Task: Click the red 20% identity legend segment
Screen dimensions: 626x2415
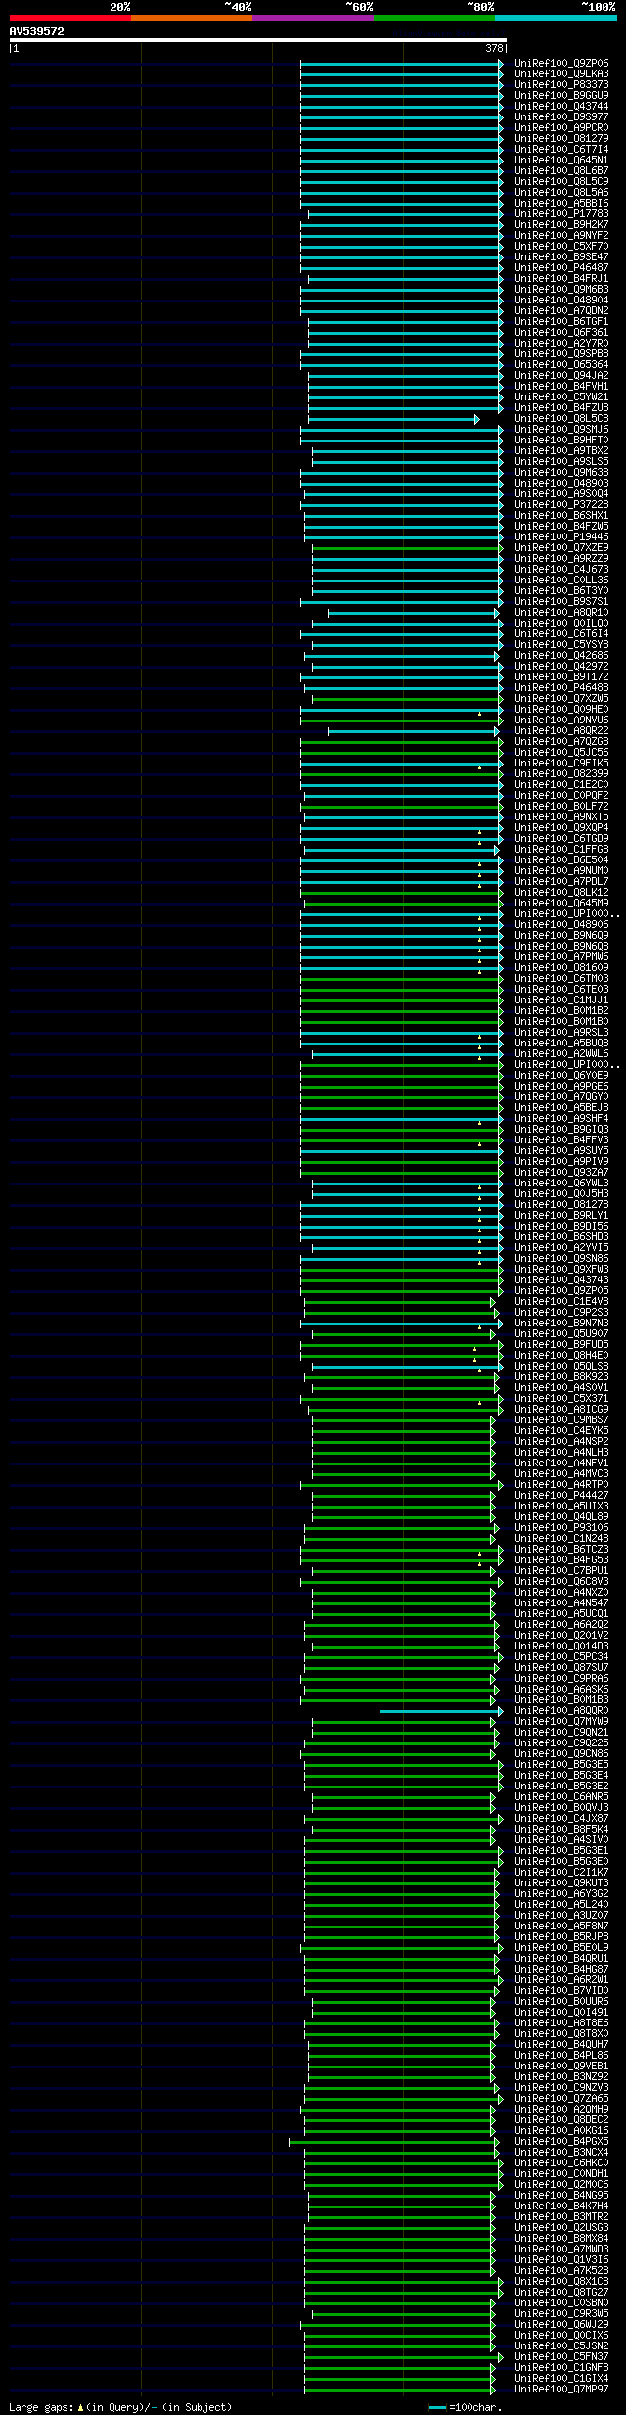Action: 70,18
